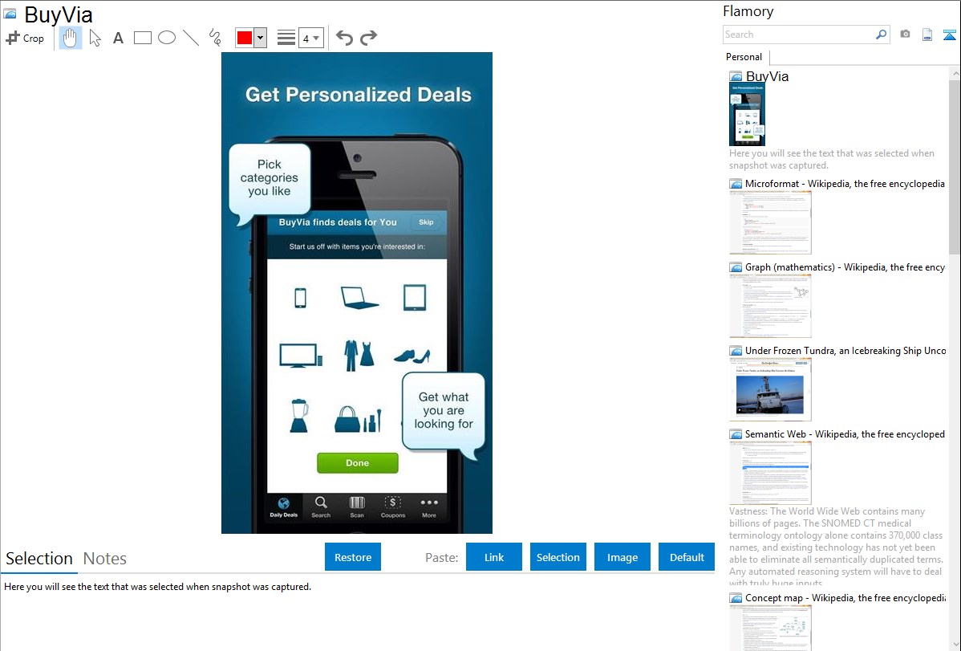This screenshot has width=961, height=651.
Task: Click the Under Frozen Tundra title text
Action: pyautogui.click(x=845, y=350)
